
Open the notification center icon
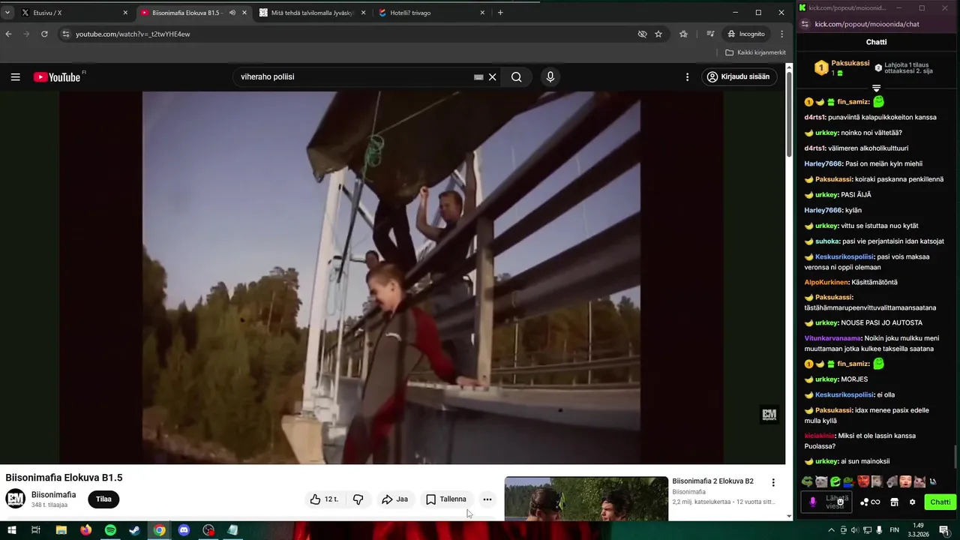[x=944, y=530]
